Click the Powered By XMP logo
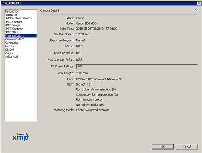202x153 pixels. 21,137
